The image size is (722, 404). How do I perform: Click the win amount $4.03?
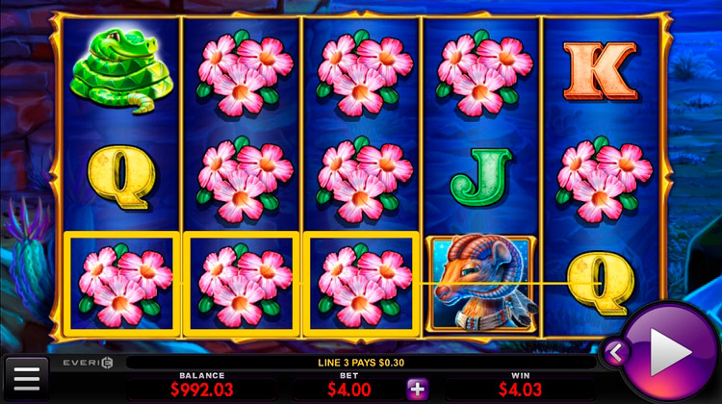[x=520, y=390]
